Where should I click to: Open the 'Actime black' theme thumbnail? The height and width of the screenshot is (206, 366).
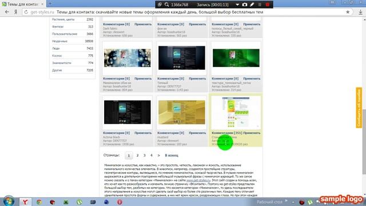tap(127, 112)
